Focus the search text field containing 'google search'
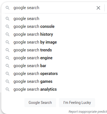 (x=54, y=8)
